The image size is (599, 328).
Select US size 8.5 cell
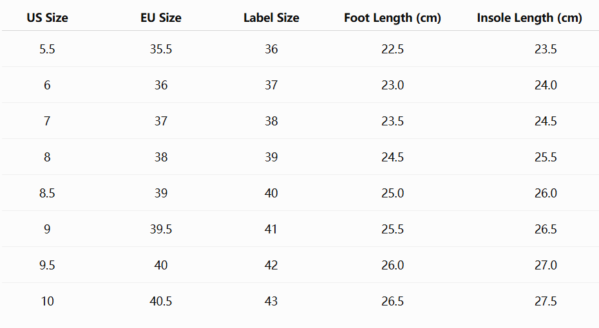click(x=47, y=194)
